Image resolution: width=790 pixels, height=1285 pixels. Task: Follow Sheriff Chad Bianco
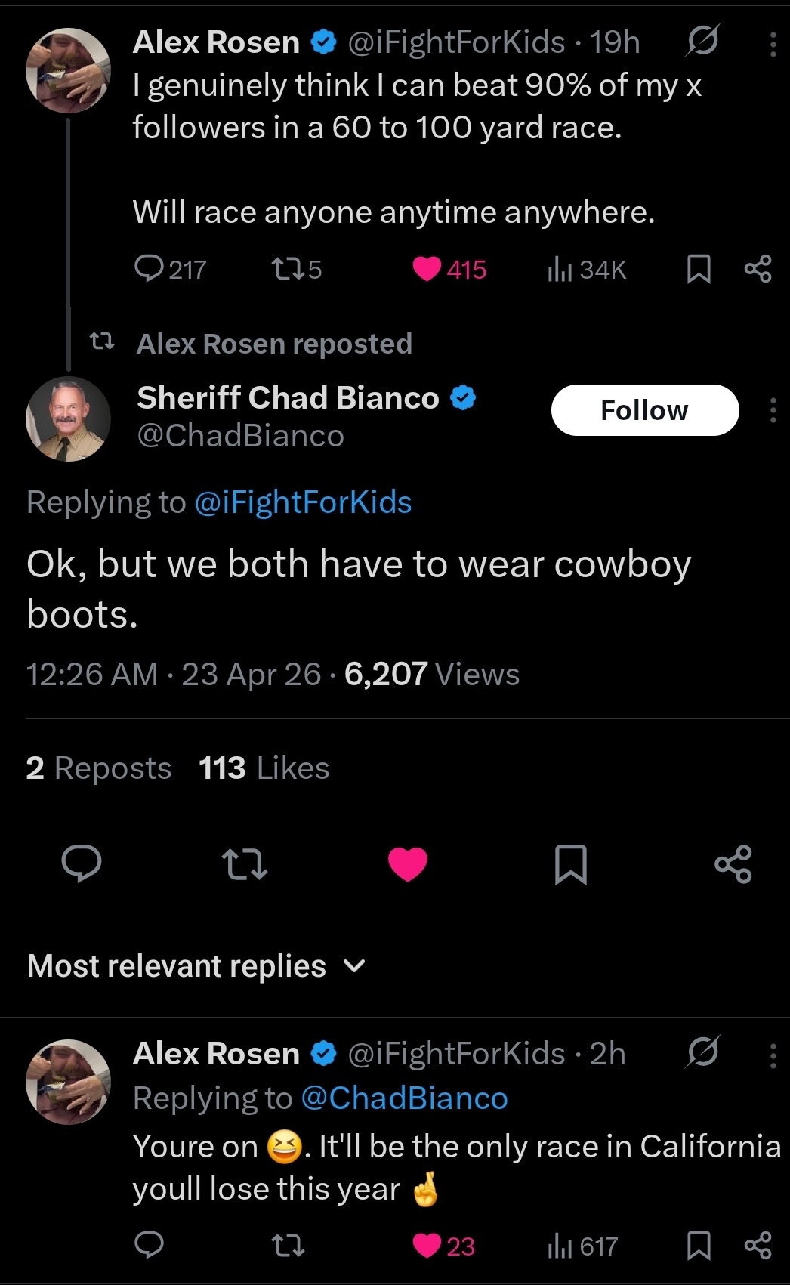coord(645,410)
